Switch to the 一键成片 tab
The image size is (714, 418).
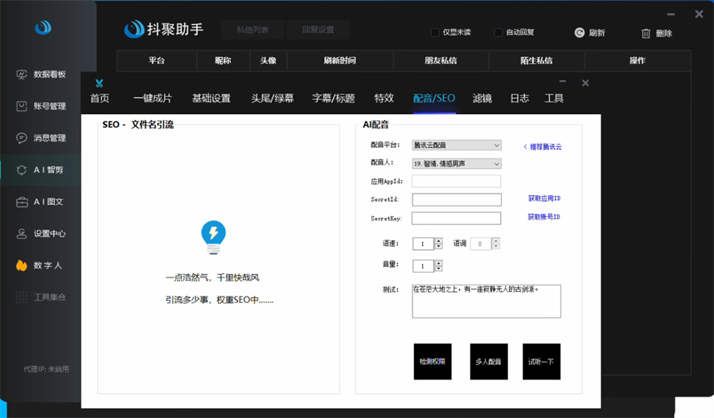click(x=153, y=98)
